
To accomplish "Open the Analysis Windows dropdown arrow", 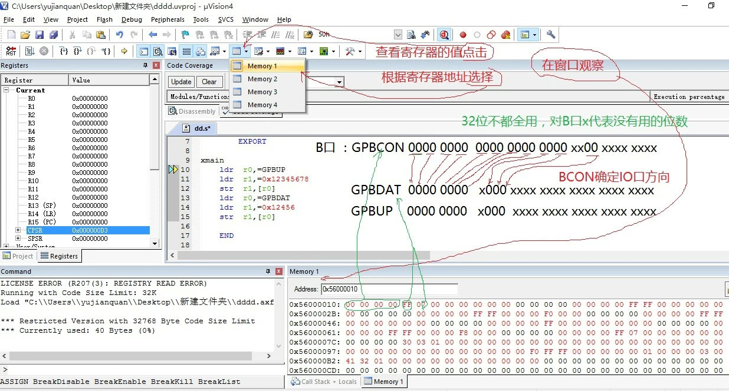I will tap(289, 51).
